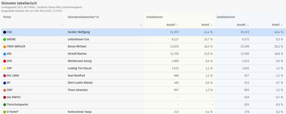286x114 pixels.
Task: Click candidate Fackler Wolfgang
Action: [x=79, y=32]
